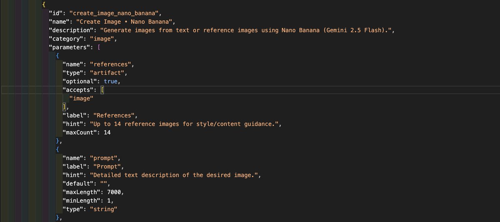
Task: Click the closing brace after maxCount line
Action: click(57, 141)
